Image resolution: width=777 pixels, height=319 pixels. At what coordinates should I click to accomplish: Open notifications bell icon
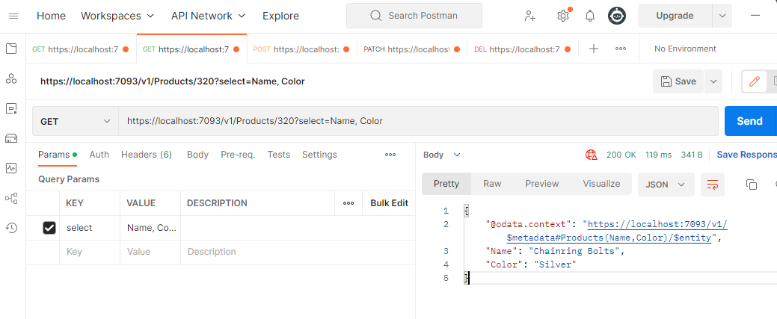click(590, 16)
